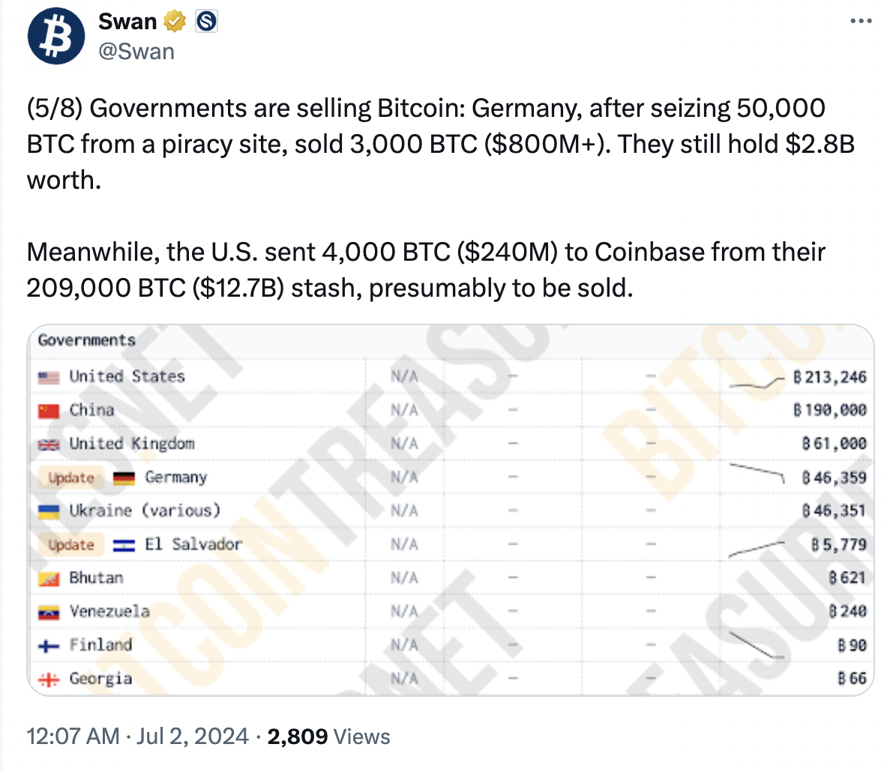Click the United States flag icon
This screenshot has width=893, height=771.
[49, 377]
